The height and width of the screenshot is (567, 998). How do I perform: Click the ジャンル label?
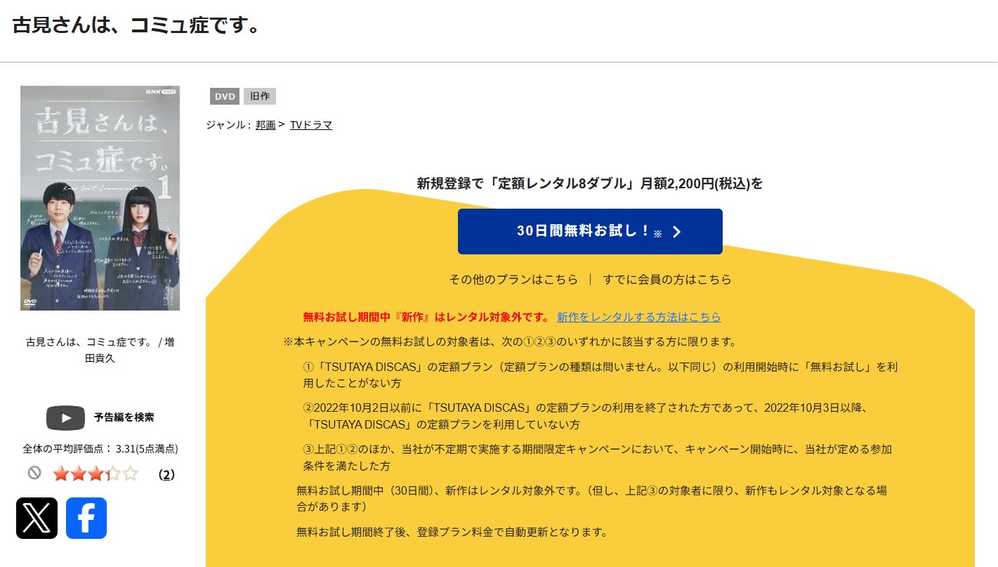click(228, 125)
